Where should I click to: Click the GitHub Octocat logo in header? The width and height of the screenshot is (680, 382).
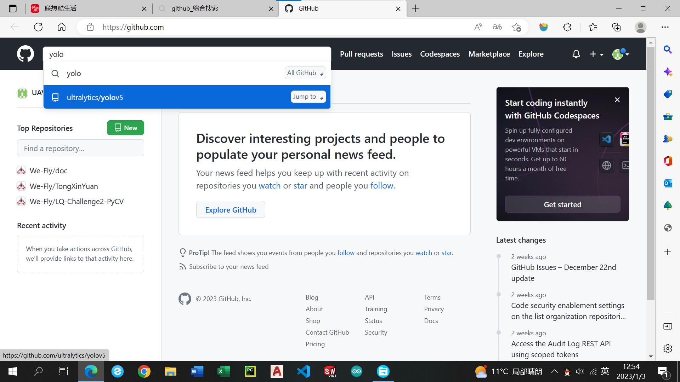click(x=25, y=54)
